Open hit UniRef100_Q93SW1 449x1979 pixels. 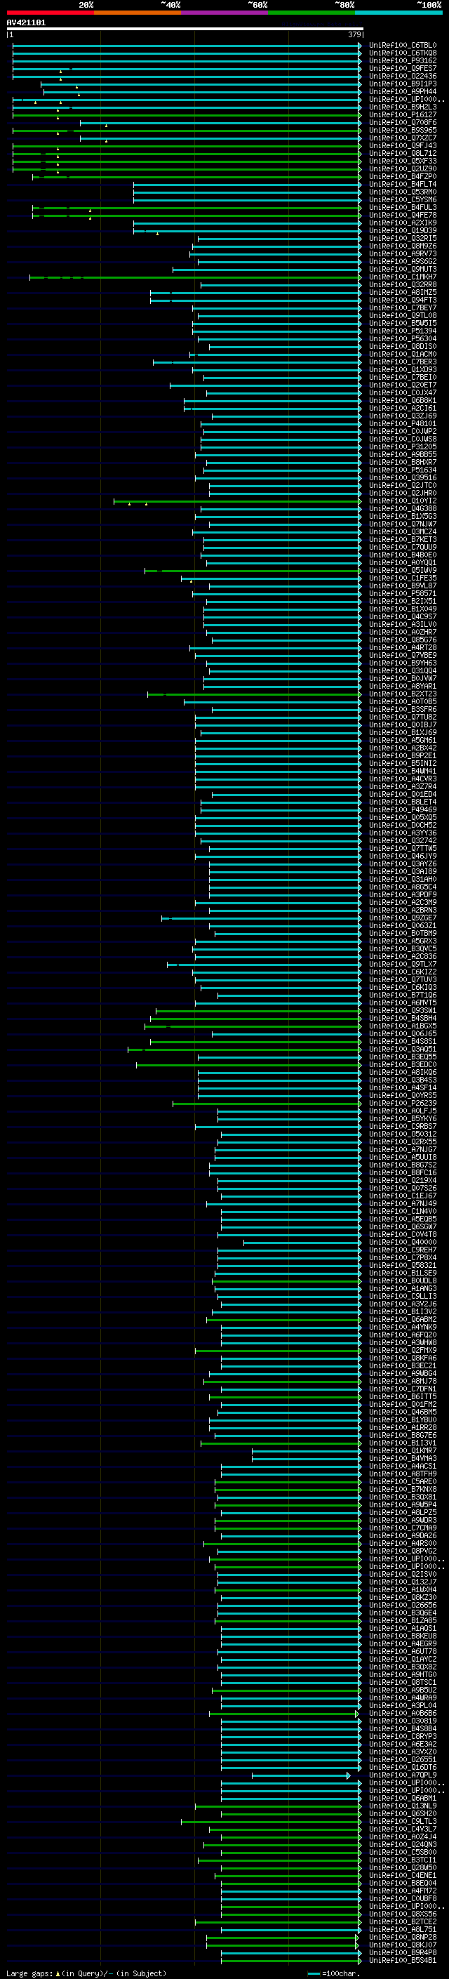(x=403, y=1010)
